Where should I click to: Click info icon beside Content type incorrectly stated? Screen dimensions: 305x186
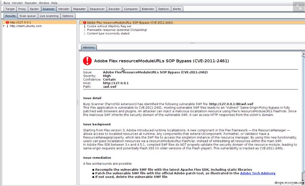(x=85, y=34)
